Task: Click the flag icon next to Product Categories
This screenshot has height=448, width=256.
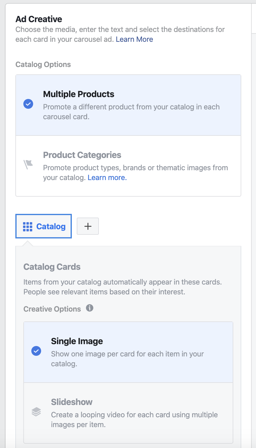Action: tap(28, 165)
